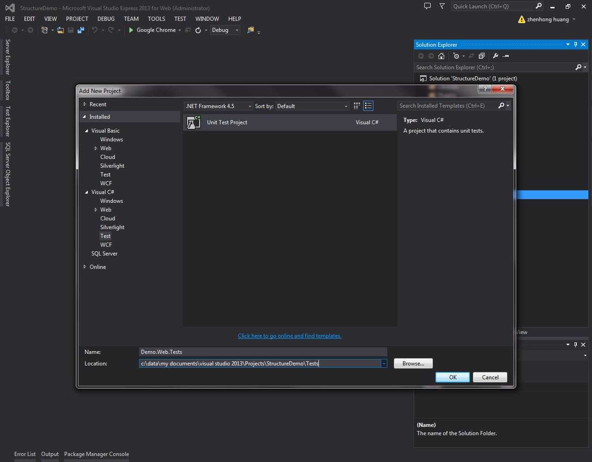This screenshot has width=592, height=462.
Task: Open the FILE menu
Action: pos(10,19)
